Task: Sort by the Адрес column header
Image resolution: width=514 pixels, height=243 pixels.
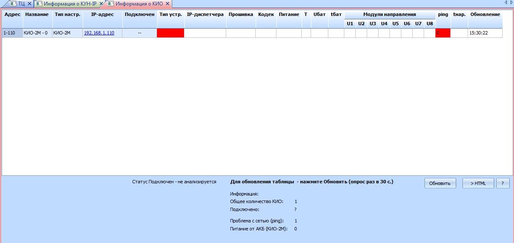Action: pyautogui.click(x=12, y=14)
